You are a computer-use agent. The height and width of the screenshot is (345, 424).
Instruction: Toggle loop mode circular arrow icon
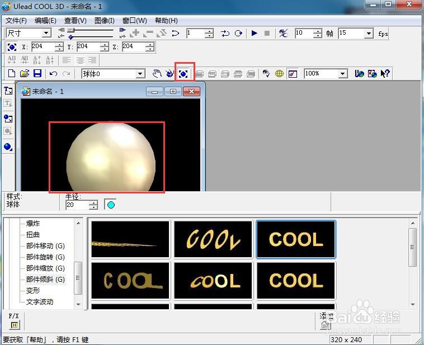(238, 33)
